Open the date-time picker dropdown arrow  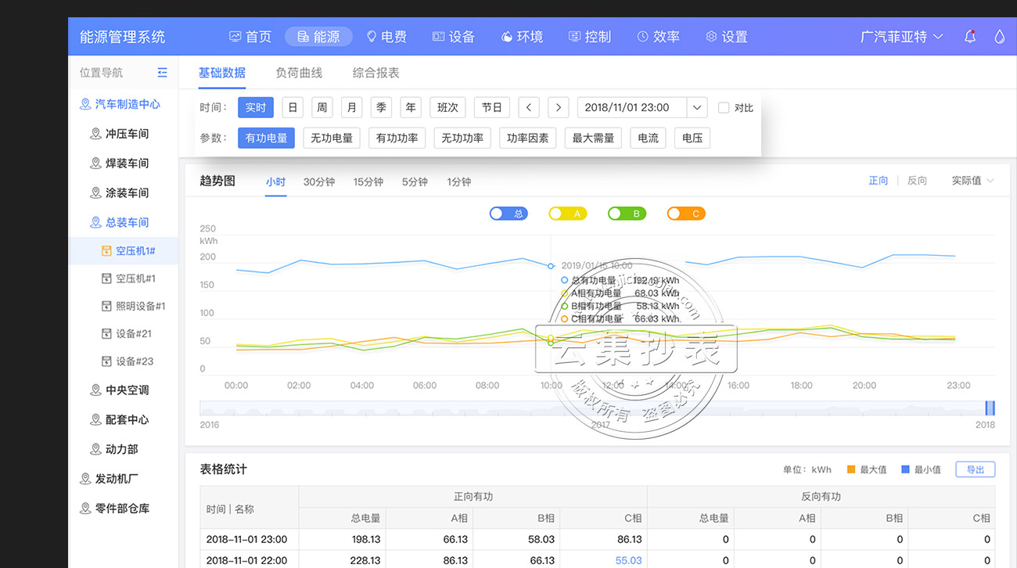pos(697,107)
